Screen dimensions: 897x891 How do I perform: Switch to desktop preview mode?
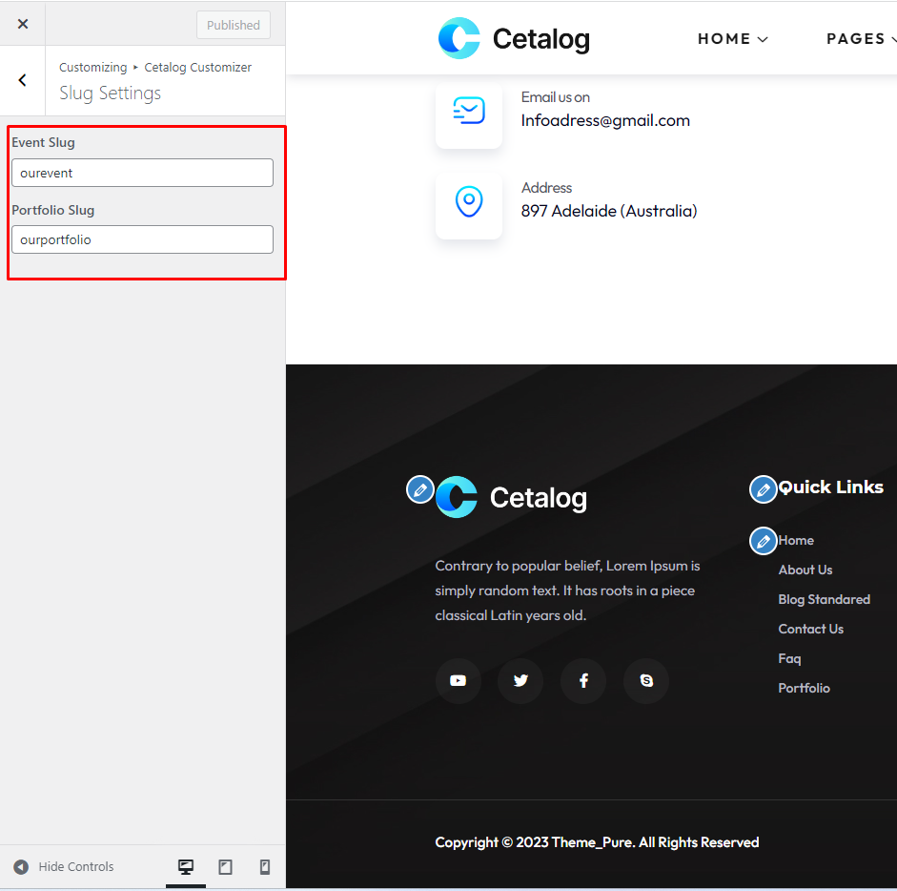pyautogui.click(x=186, y=866)
